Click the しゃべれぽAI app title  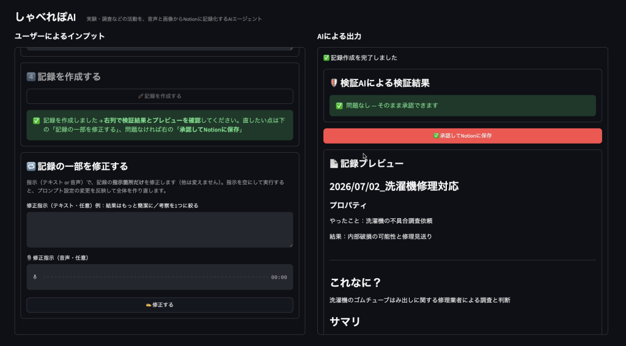tap(45, 17)
